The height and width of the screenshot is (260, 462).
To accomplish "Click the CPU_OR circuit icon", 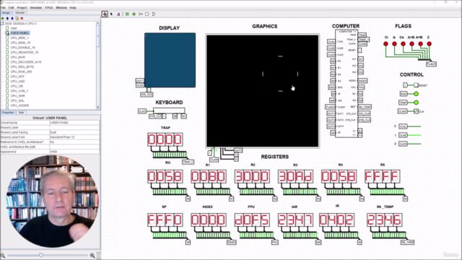I will click(x=7, y=86).
